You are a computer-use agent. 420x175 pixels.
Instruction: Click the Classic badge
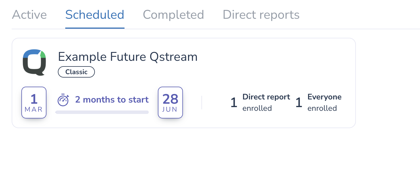click(x=76, y=72)
